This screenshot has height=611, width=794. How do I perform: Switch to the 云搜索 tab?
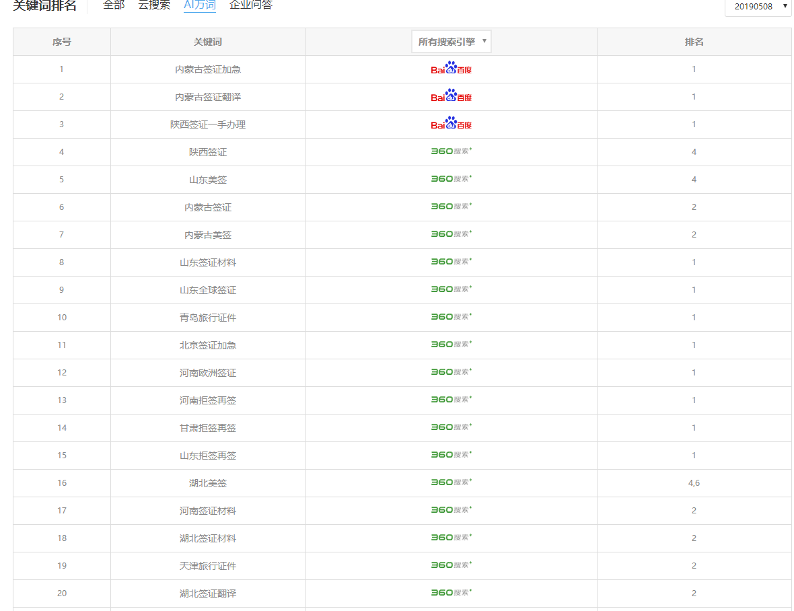[x=155, y=5]
